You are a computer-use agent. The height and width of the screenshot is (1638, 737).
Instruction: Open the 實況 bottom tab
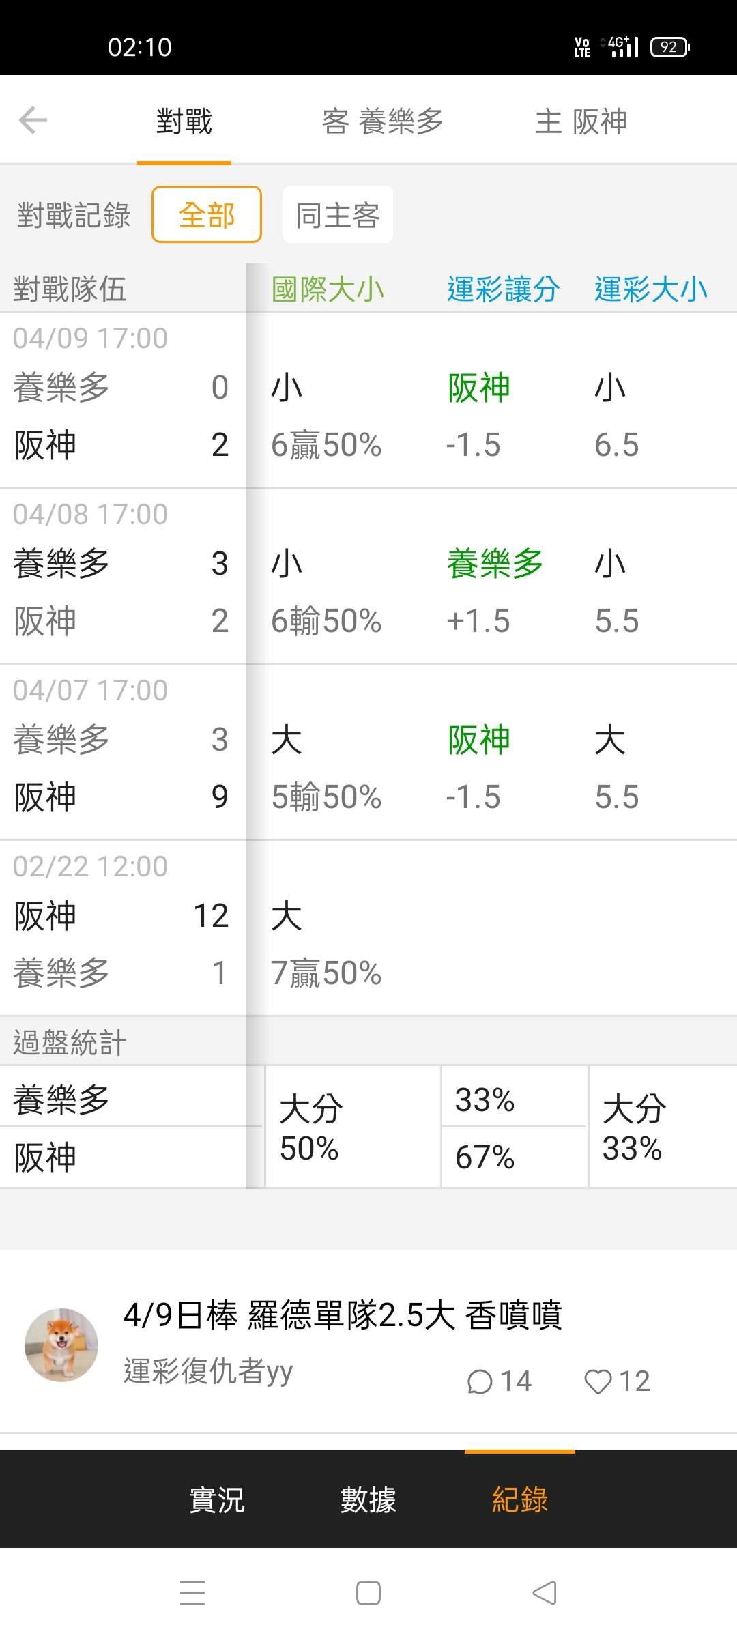pos(217,1500)
